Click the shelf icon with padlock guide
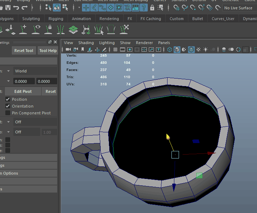Image resolution: width=257 pixels, height=213 pixels. (49, 30)
